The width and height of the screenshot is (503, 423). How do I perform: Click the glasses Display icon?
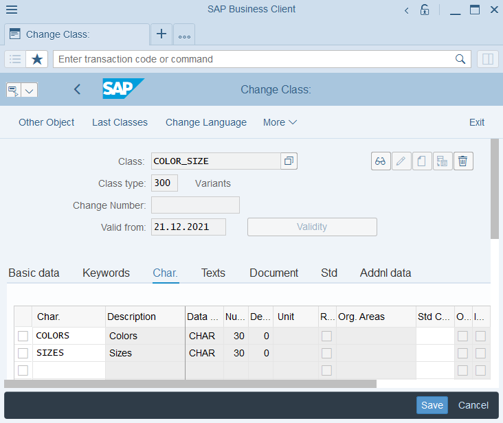click(x=380, y=161)
